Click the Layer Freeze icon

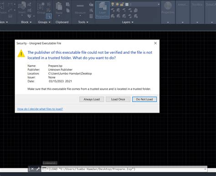(124, 10)
